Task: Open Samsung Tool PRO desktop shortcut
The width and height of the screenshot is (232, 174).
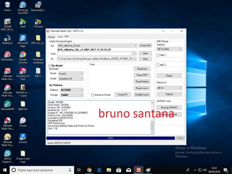Action: (x=23, y=8)
